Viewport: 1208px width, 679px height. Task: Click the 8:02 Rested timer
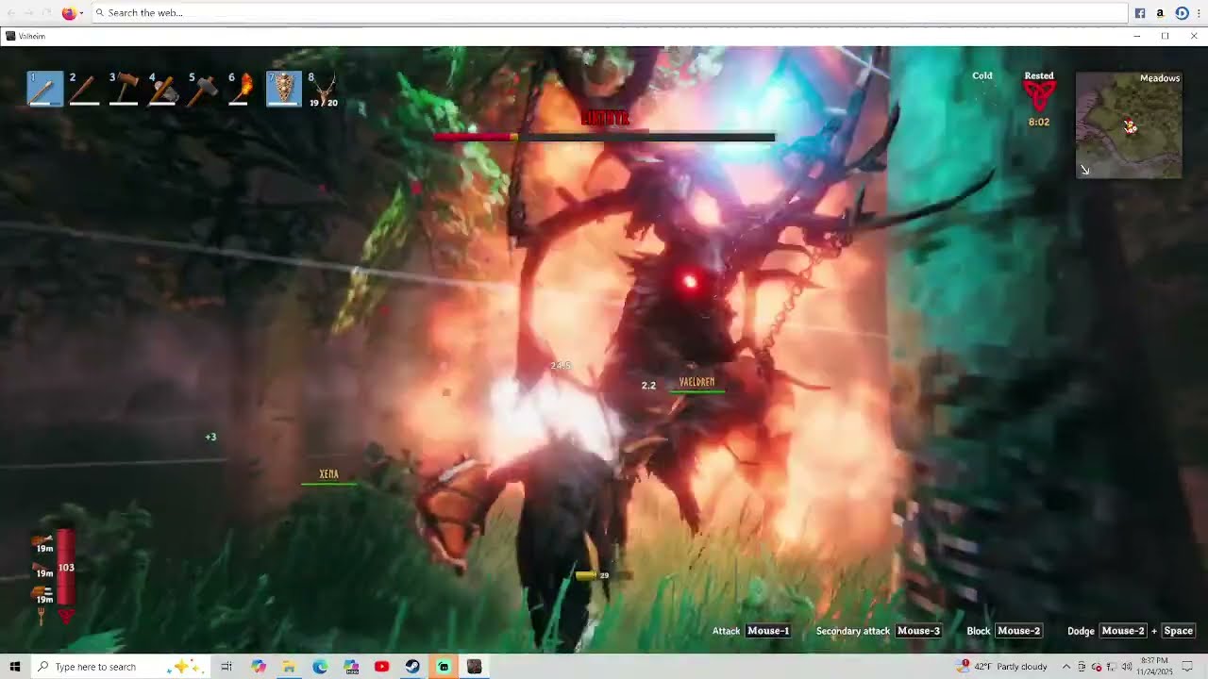click(1039, 122)
